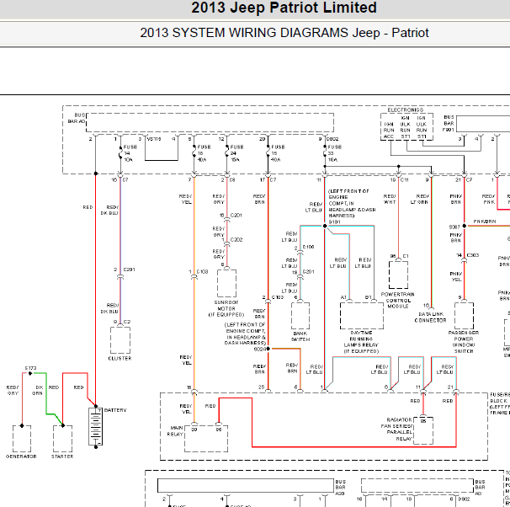Click the 'BUS BAR A0' label at top left

77,118
